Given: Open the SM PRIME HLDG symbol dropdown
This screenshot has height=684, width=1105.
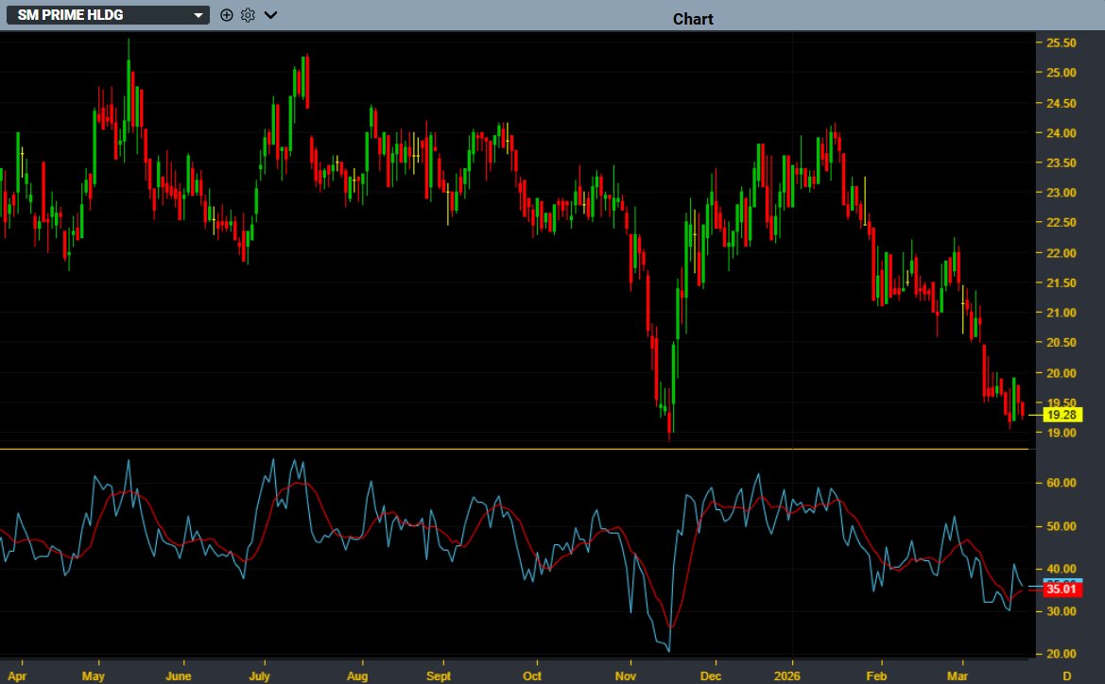Looking at the screenshot, I should point(108,15).
